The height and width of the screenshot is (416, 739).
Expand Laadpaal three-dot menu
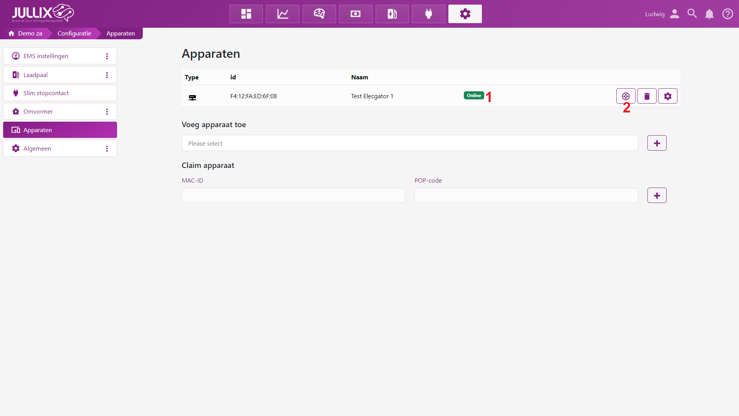[x=107, y=75]
